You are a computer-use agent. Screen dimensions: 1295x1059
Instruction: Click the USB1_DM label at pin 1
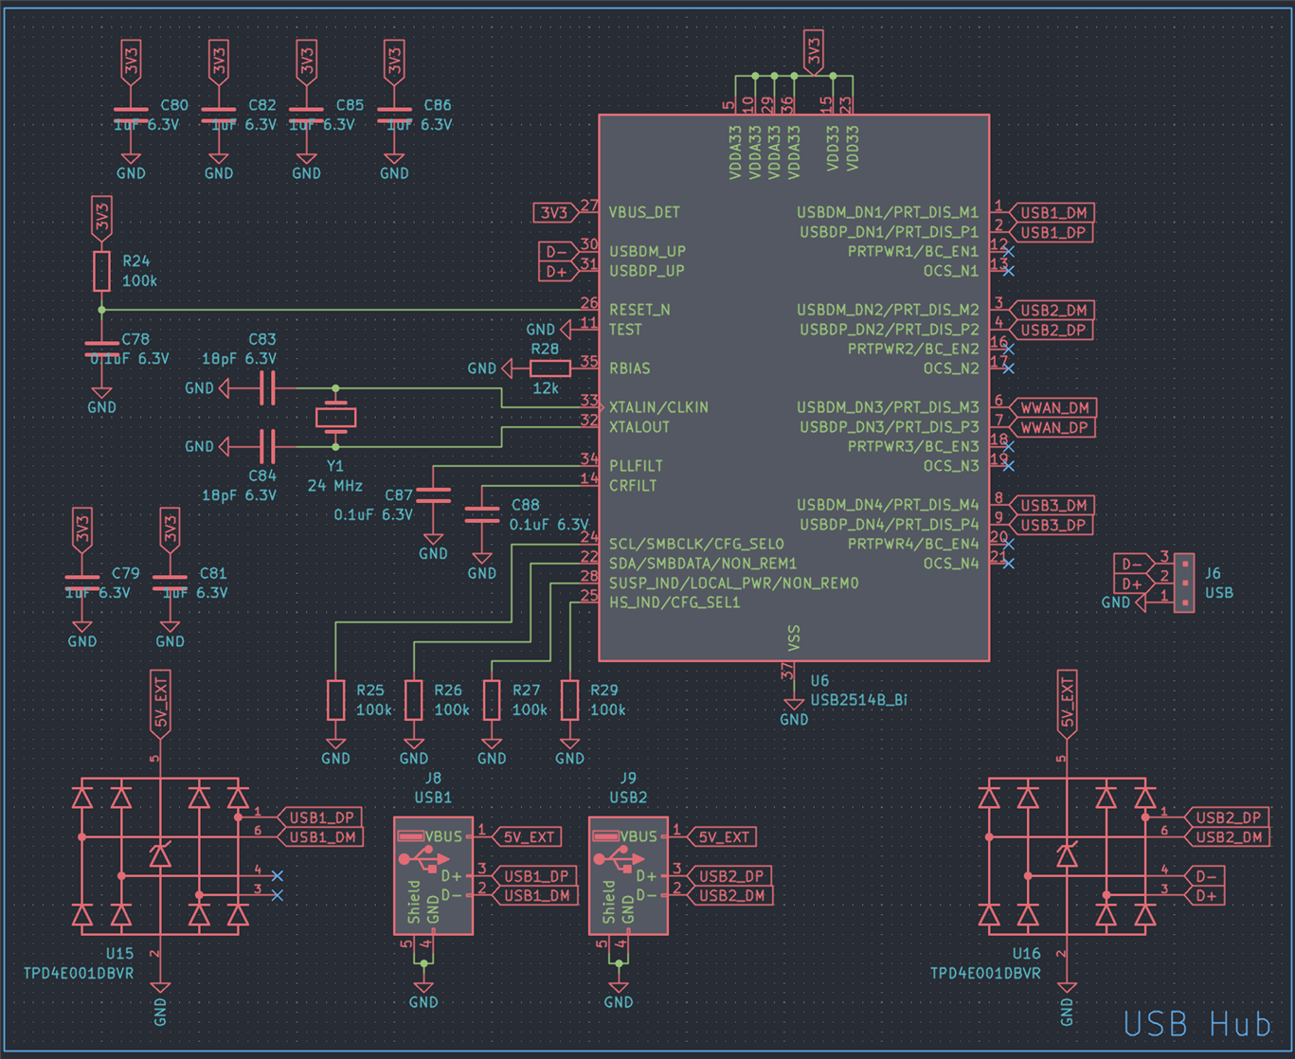pyautogui.click(x=1052, y=212)
